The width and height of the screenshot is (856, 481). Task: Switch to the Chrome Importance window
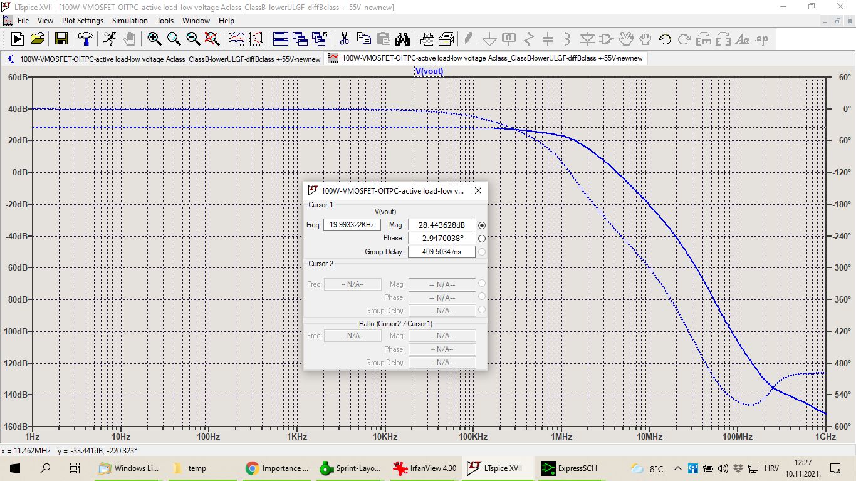pyautogui.click(x=278, y=468)
